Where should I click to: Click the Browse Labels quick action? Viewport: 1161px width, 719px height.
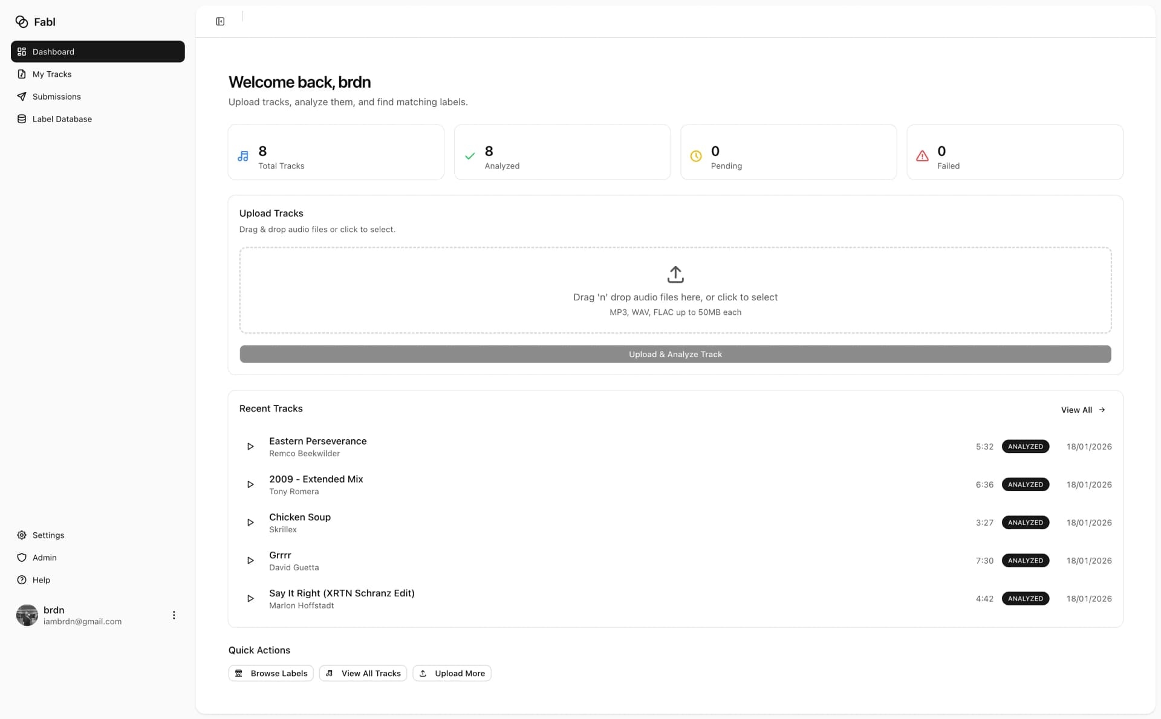271,673
